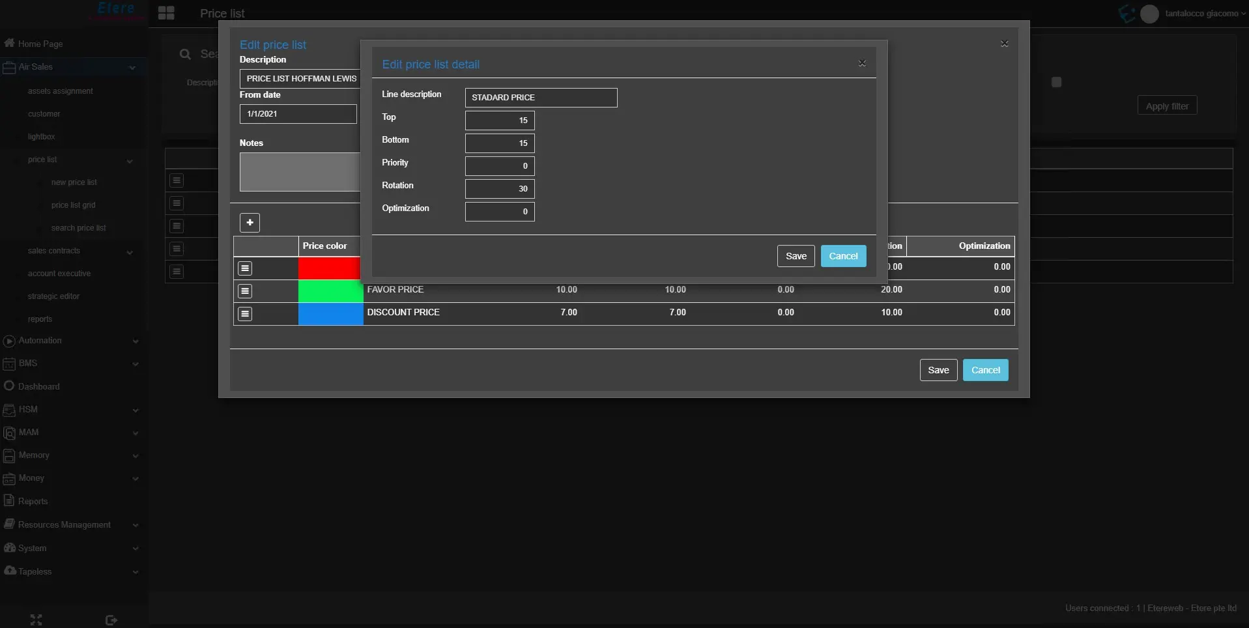Screen dimensions: 1249x628
Task: Click the row menu icon beside the red swatch
Action: point(245,268)
